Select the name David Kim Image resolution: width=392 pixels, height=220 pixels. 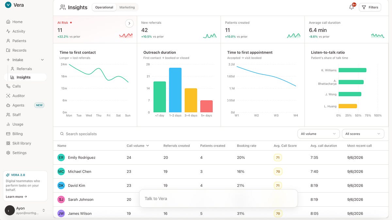[76, 185]
